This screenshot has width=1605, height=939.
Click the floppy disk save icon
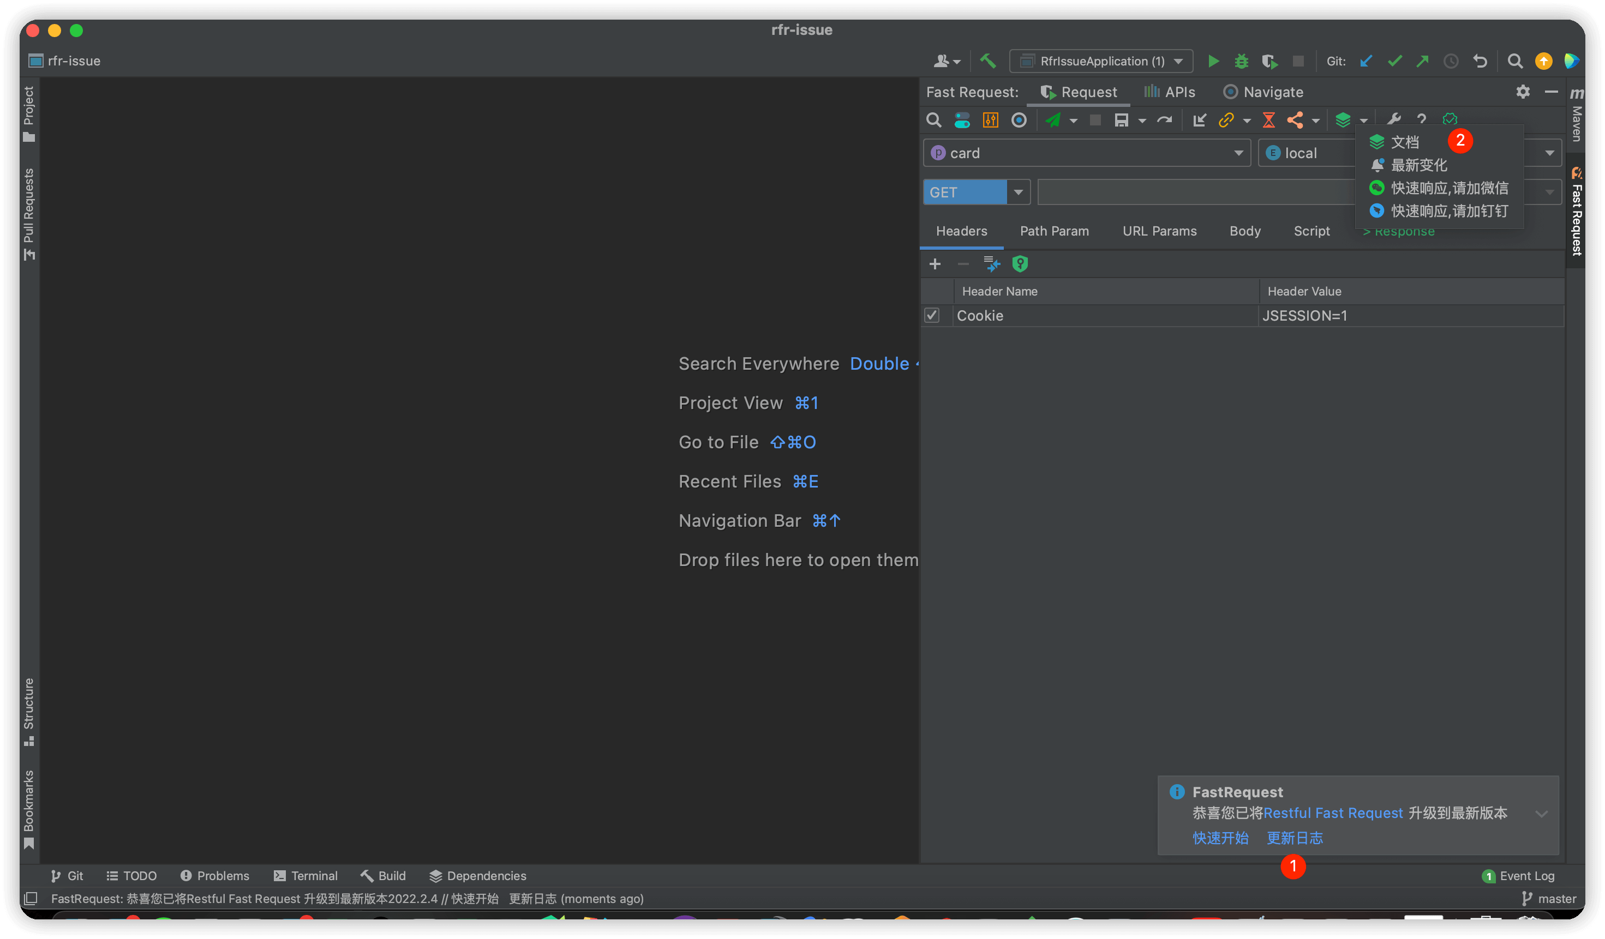pos(1121,119)
